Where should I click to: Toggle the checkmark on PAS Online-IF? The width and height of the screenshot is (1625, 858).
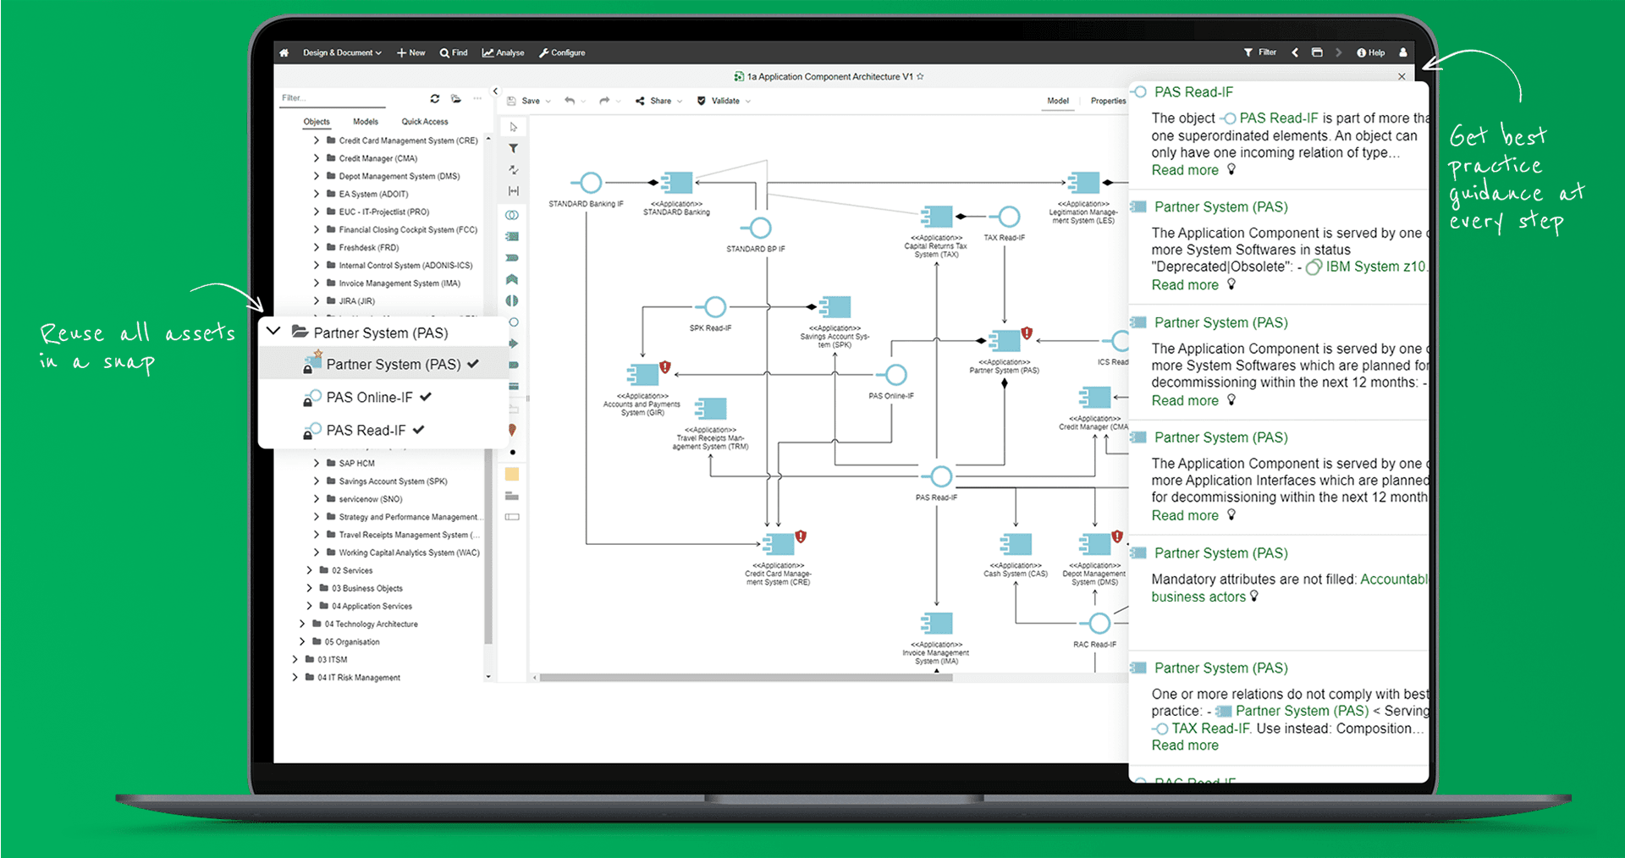tap(426, 397)
